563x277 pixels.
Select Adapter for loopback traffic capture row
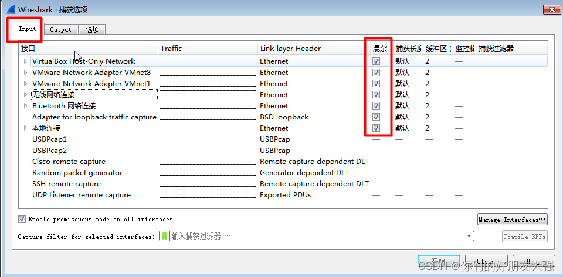283,117
